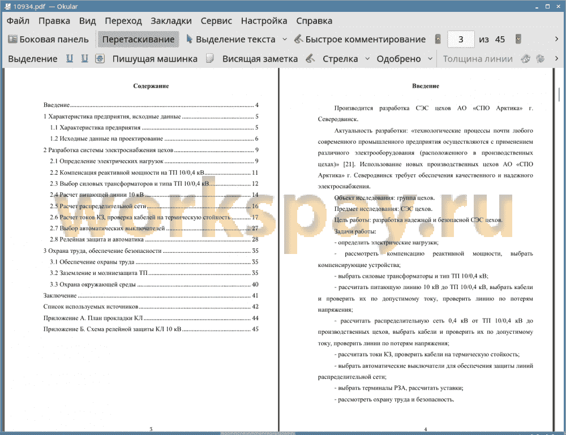Open the Сервис menu
566x435 pixels.
(x=216, y=21)
